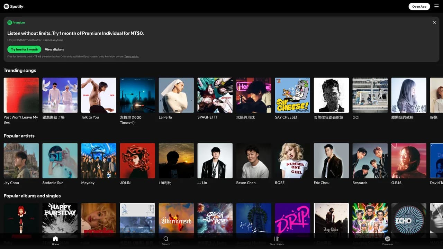Select the GO! song cover
The width and height of the screenshot is (443, 249).
click(x=370, y=95)
